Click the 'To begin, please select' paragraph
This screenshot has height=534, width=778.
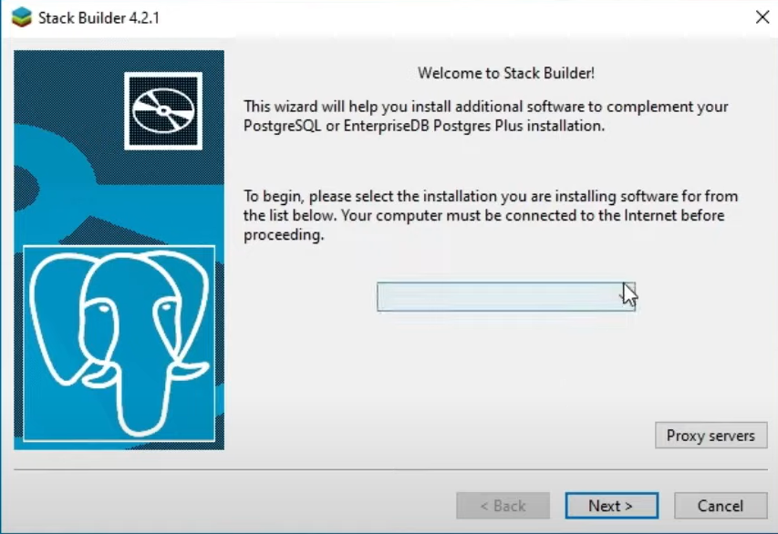click(490, 215)
